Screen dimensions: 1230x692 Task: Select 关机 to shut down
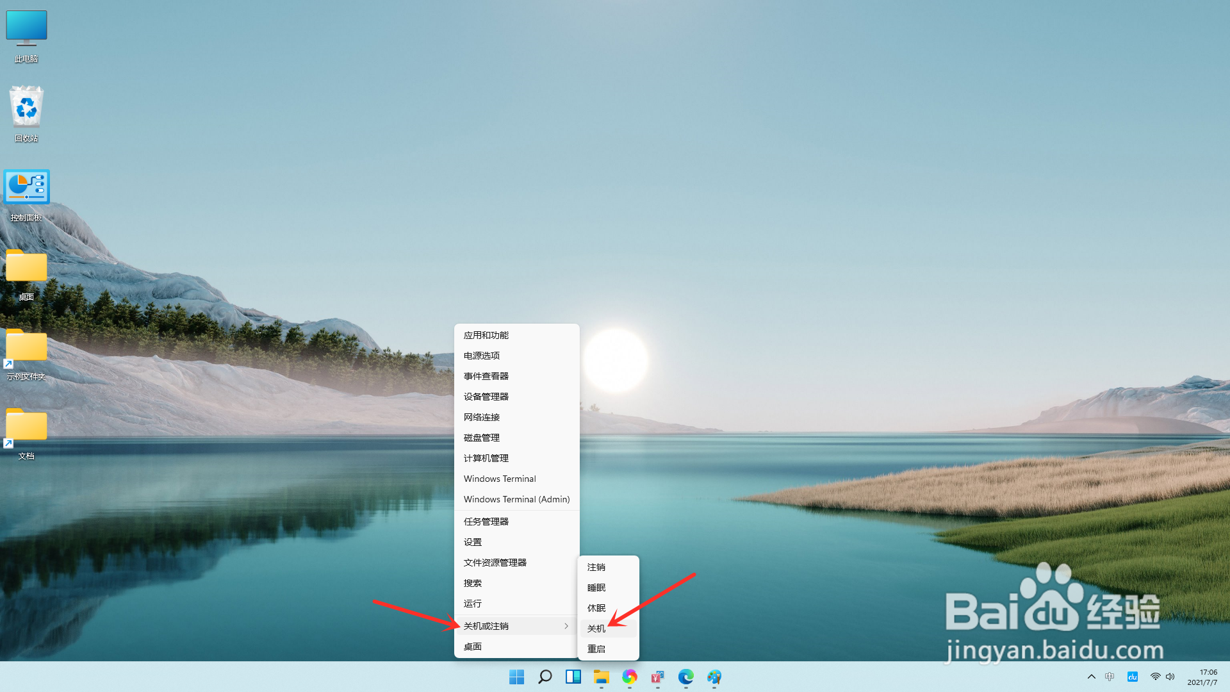[597, 629]
